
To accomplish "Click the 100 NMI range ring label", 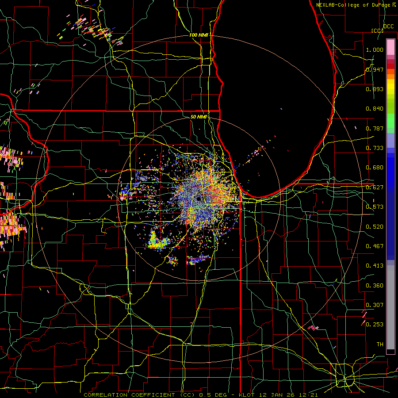I will tap(199, 35).
